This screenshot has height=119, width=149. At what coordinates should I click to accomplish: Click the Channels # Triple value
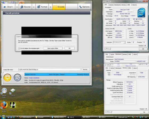tap(142, 73)
